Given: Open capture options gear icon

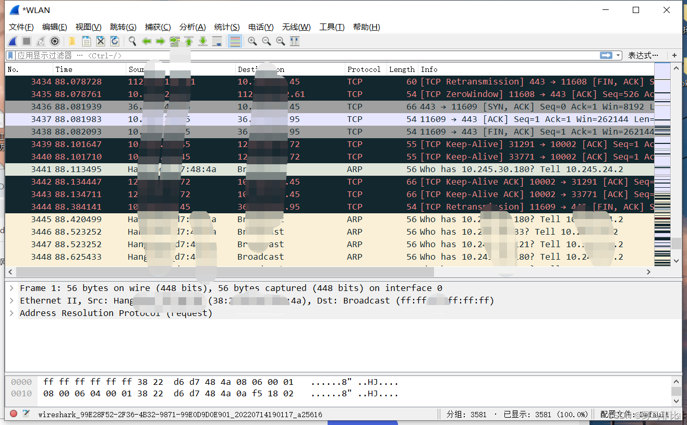Looking at the screenshot, I should [55, 41].
